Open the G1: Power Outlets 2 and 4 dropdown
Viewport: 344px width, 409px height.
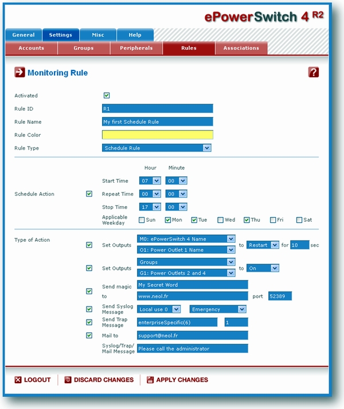click(x=186, y=273)
